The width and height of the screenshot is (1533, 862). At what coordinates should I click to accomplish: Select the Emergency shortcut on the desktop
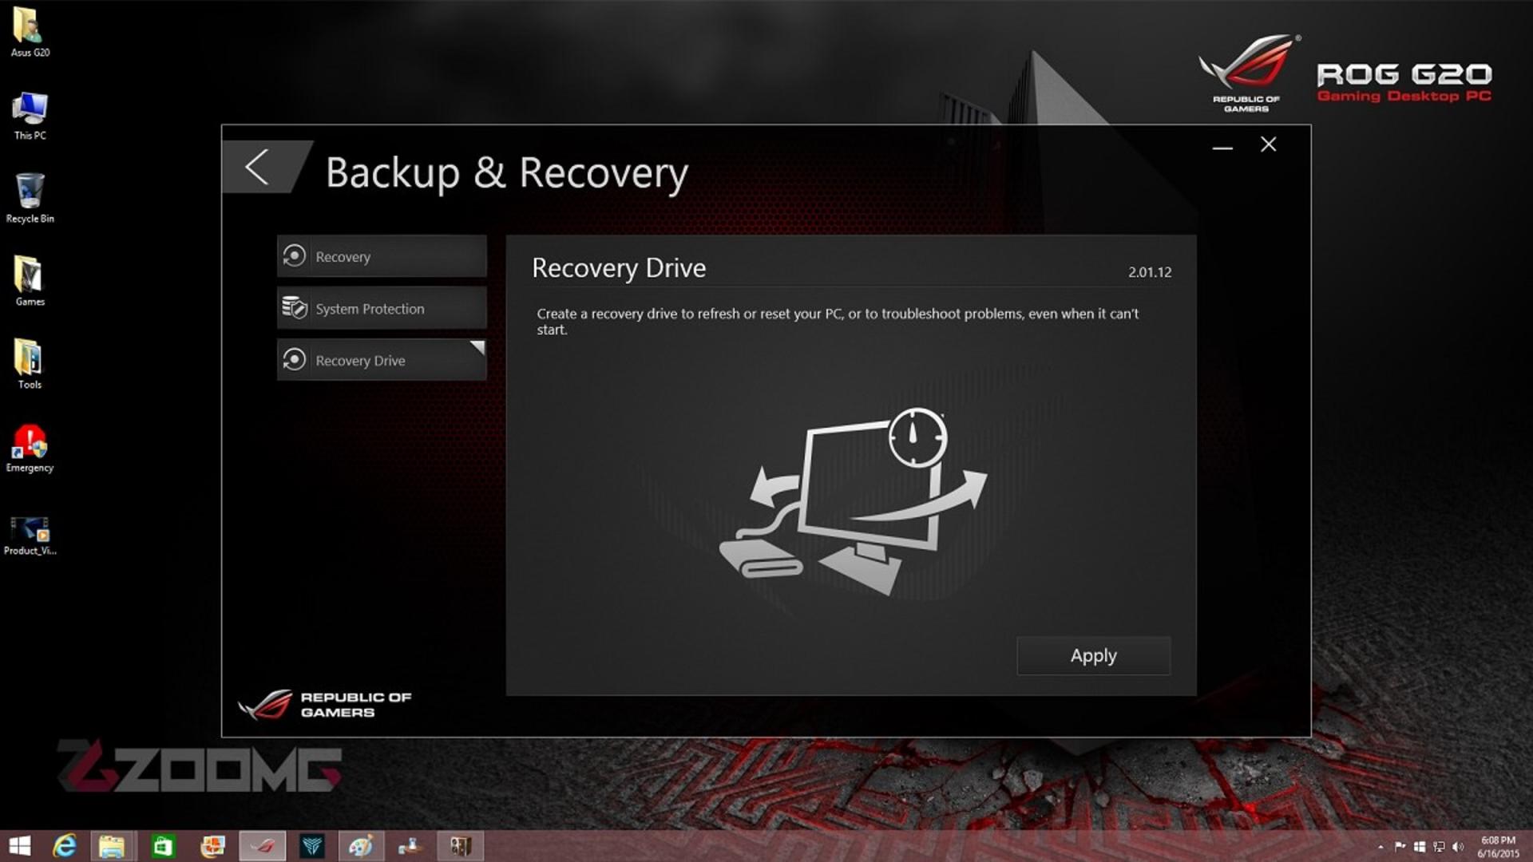[30, 449]
